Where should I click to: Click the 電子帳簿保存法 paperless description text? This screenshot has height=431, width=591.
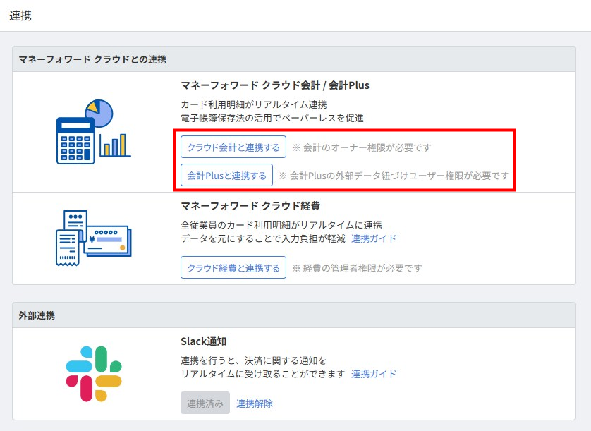point(272,118)
